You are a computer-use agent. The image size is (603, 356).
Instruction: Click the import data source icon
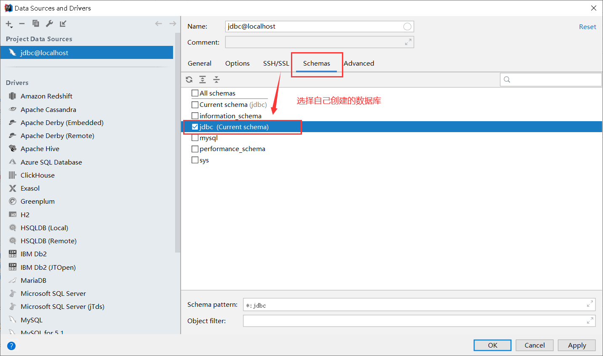[x=63, y=24]
